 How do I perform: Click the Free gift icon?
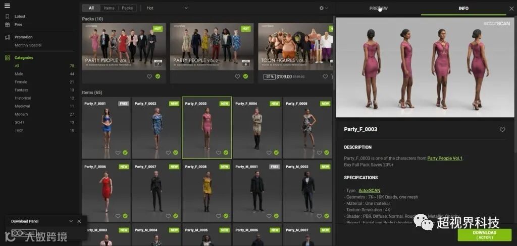click(7, 25)
